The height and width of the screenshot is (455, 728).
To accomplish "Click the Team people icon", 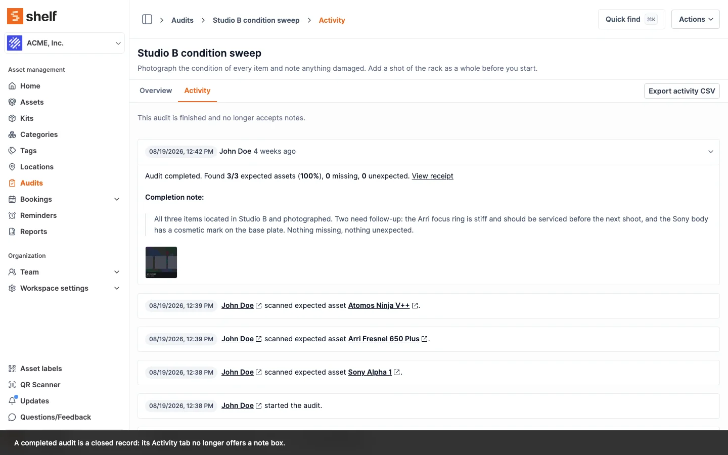I will pyautogui.click(x=12, y=272).
